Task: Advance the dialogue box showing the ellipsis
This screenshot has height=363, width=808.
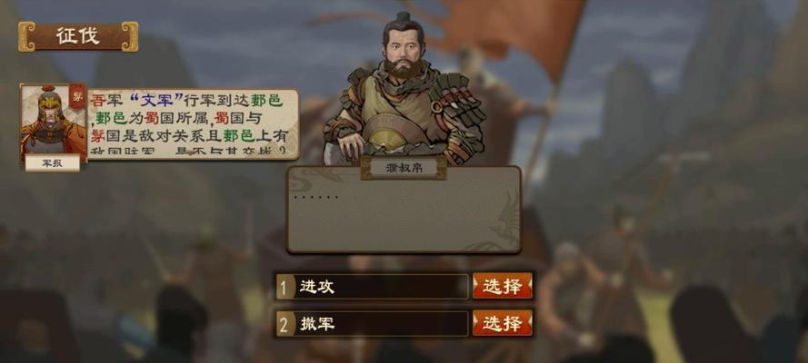Action: coord(404,210)
